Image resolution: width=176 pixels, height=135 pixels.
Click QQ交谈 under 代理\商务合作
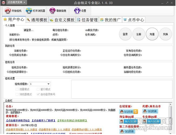(150, 111)
